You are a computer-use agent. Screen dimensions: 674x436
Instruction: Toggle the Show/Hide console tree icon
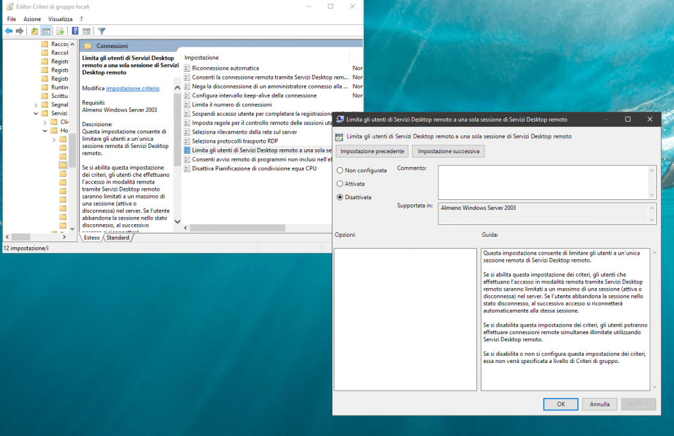tap(46, 31)
